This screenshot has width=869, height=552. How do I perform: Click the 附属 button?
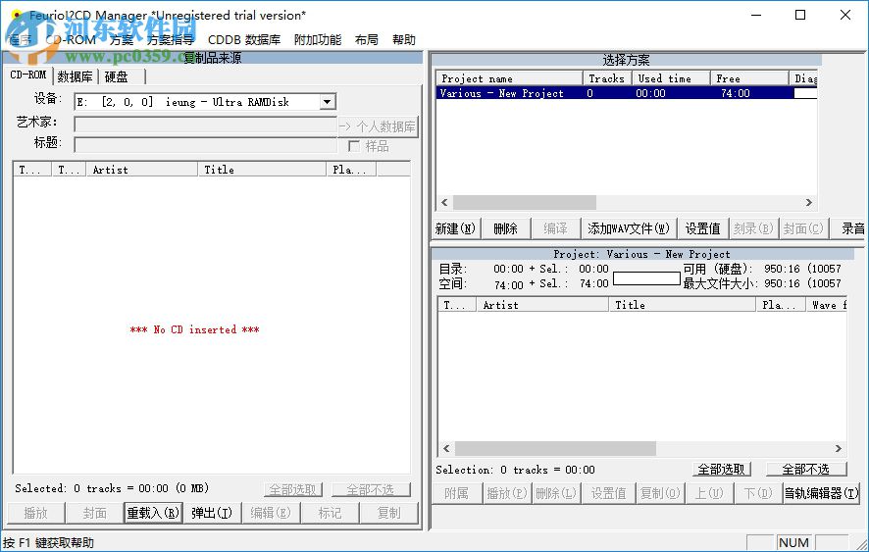[x=456, y=493]
